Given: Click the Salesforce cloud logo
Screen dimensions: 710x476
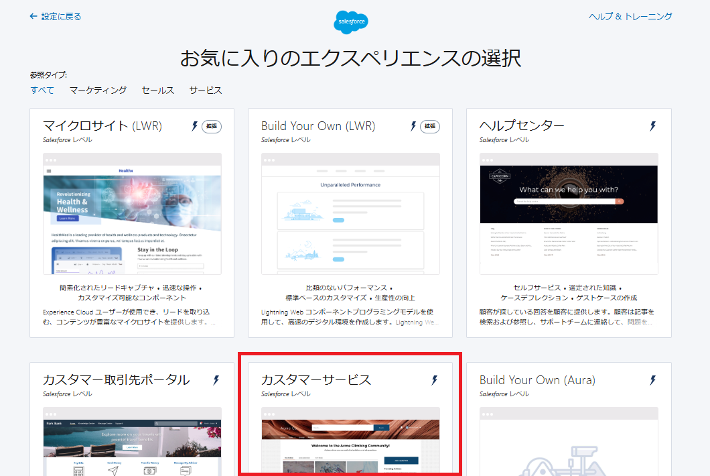Looking at the screenshot, I should point(351,21).
